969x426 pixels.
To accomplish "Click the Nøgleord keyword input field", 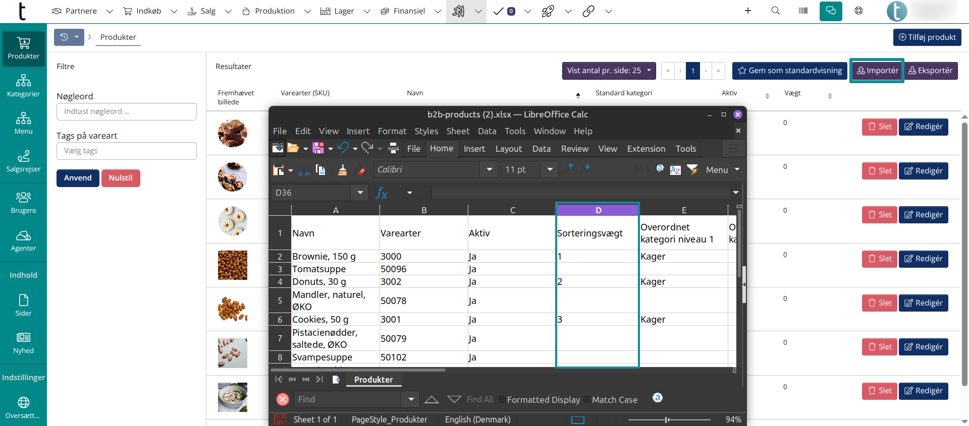I will pos(127,111).
